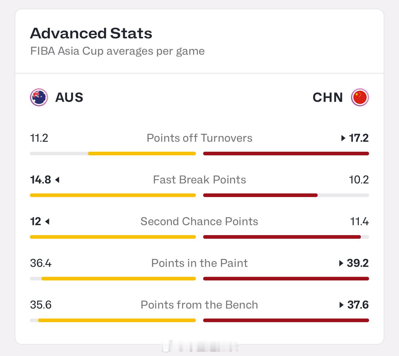Click China's red Fast Break Points bar
The height and width of the screenshot is (356, 399).
260,195
